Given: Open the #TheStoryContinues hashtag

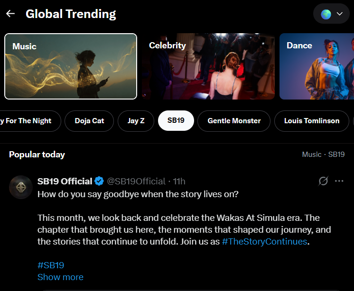Looking at the screenshot, I should pyautogui.click(x=264, y=241).
